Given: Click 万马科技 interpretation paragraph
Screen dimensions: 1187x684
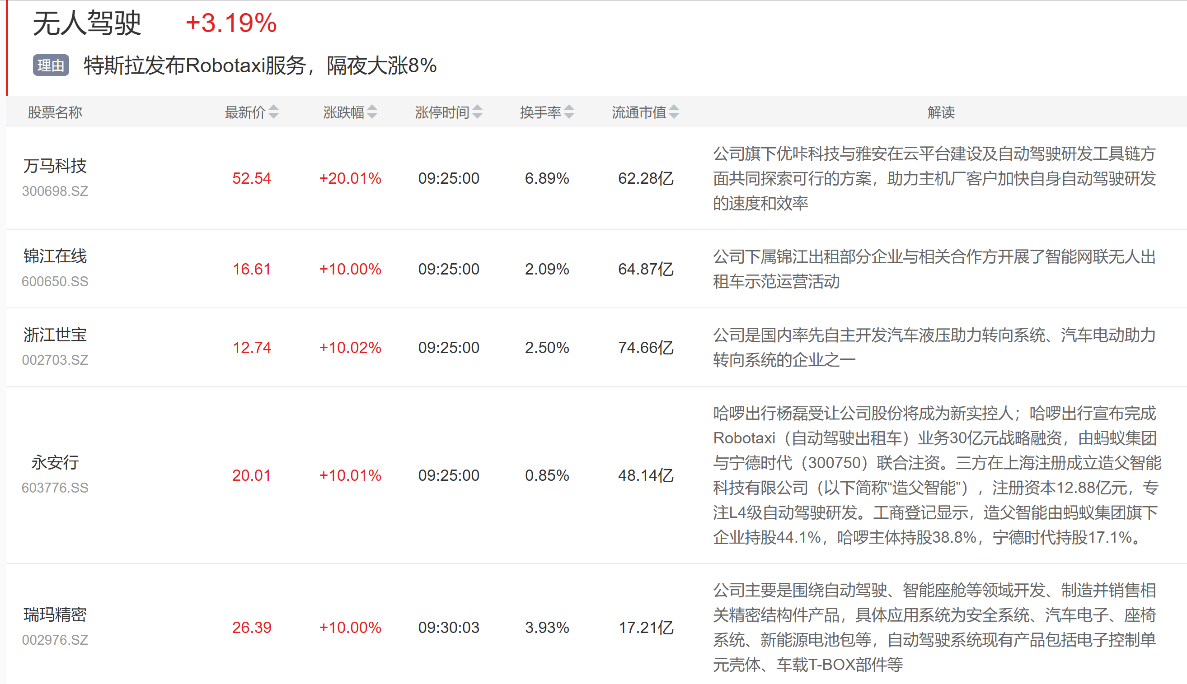Looking at the screenshot, I should pyautogui.click(x=934, y=178).
